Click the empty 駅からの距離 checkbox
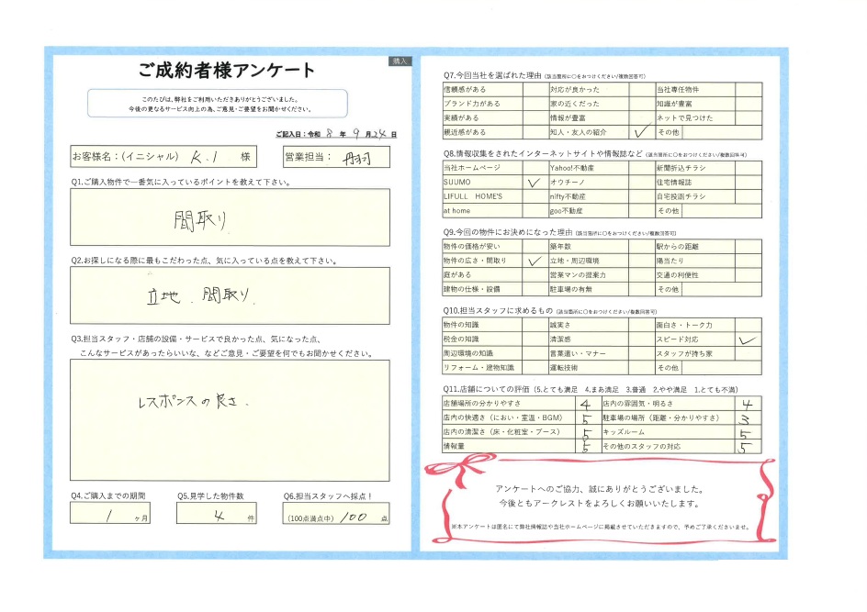 tap(749, 246)
